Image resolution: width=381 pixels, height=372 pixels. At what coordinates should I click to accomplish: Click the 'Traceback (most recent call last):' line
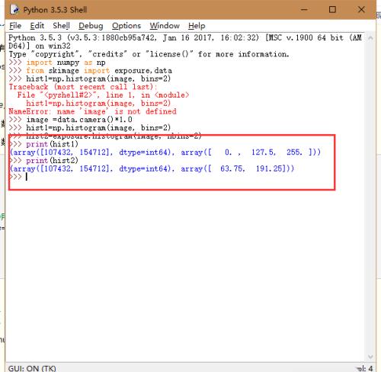pos(83,87)
